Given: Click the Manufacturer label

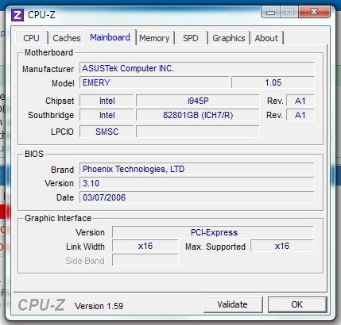Looking at the screenshot, I should coord(48,69).
